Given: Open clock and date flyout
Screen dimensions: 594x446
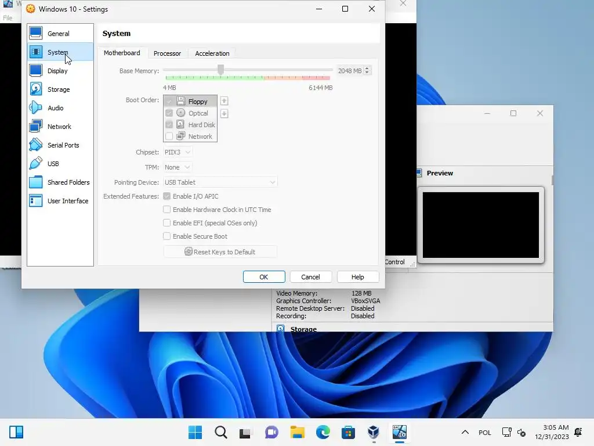Looking at the screenshot, I should point(552,432).
